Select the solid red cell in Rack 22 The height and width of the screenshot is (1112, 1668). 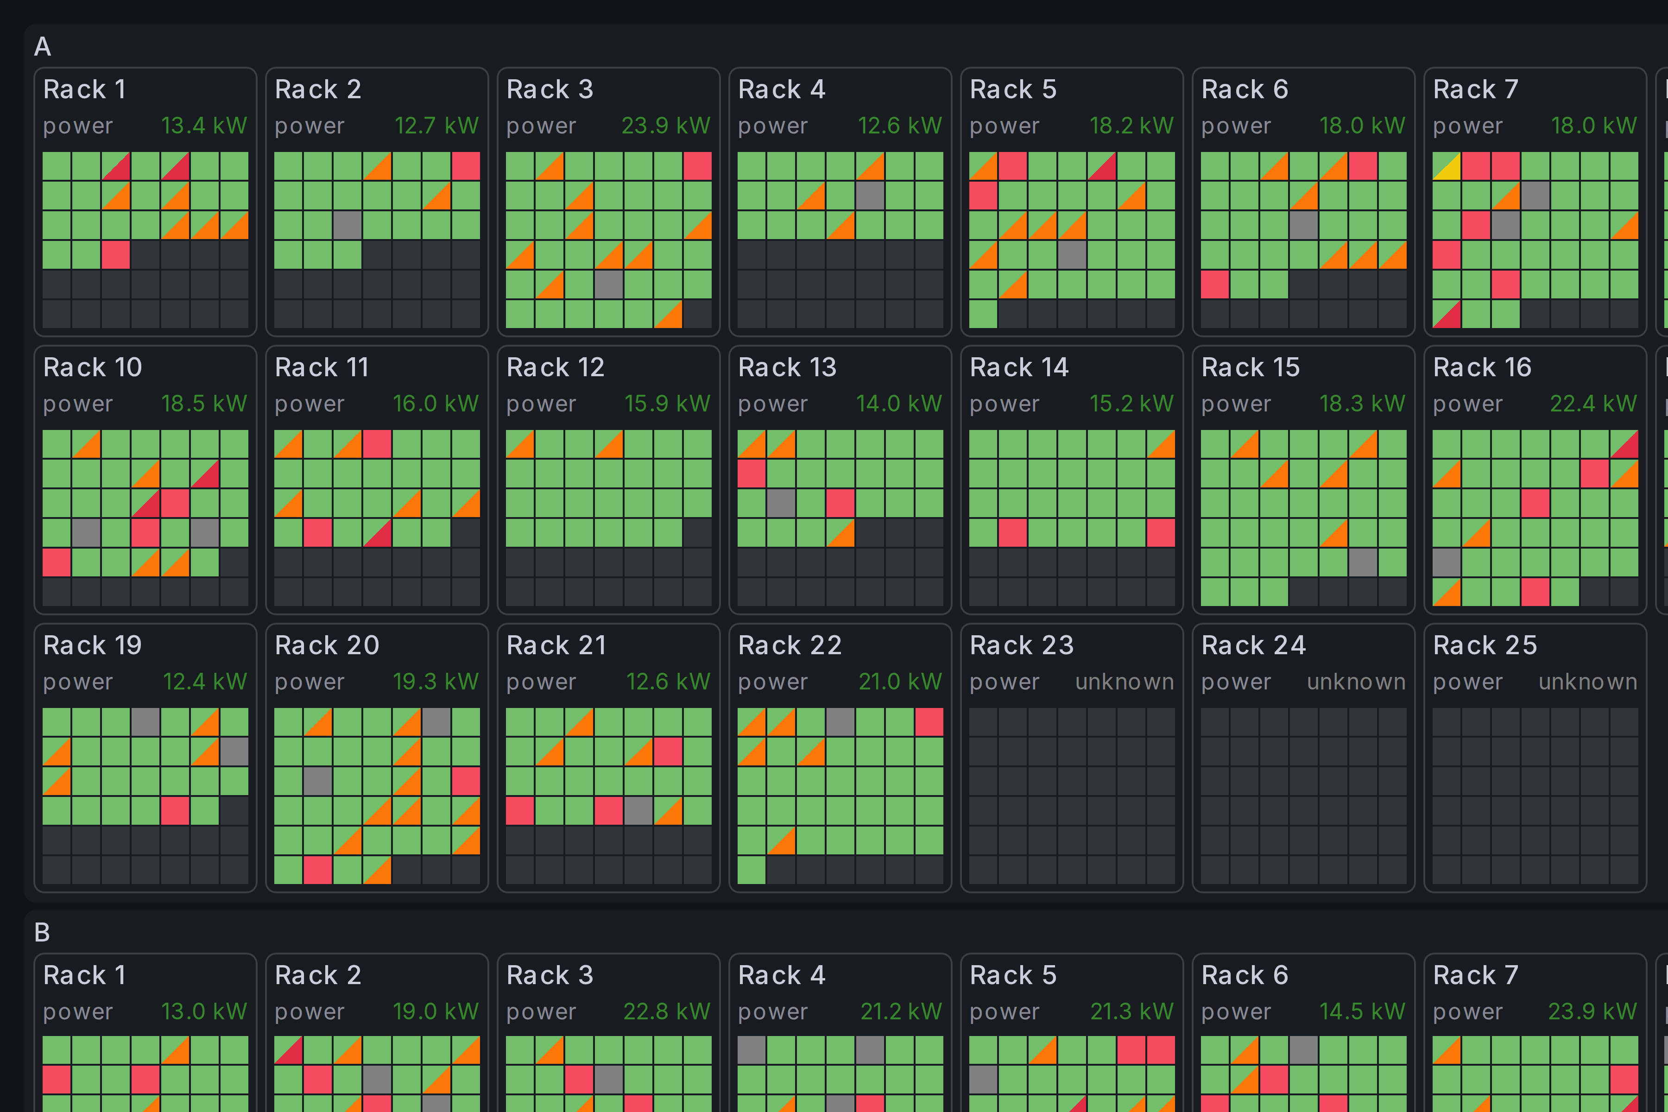[929, 722]
